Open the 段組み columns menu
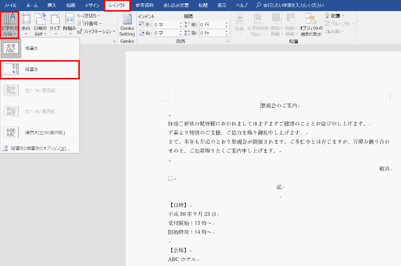Image resolution: width=401 pixels, height=266 pixels. [x=70, y=25]
